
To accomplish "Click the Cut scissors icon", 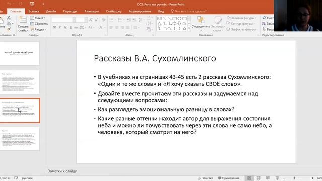I will [x=9, y=18].
